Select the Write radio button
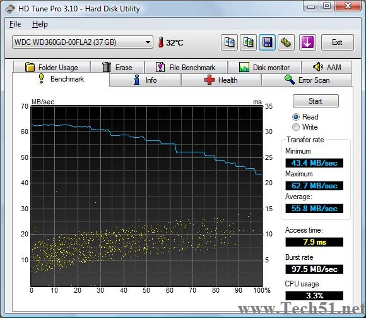 click(x=296, y=127)
